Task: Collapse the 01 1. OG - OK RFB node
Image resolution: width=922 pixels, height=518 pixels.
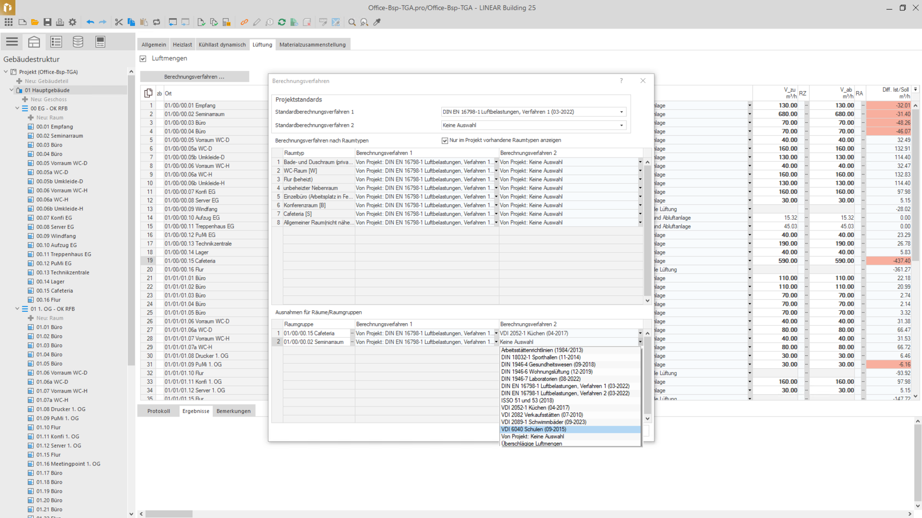Action: click(17, 309)
